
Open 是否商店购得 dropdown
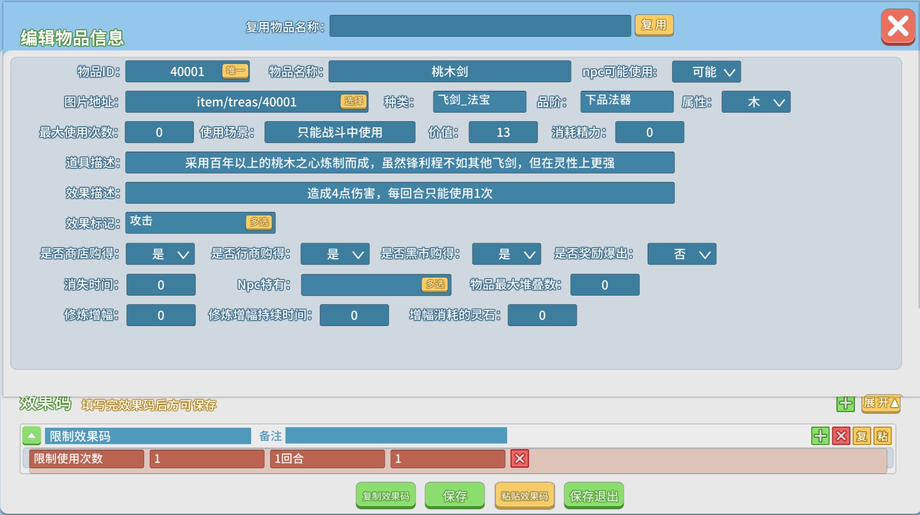point(160,254)
